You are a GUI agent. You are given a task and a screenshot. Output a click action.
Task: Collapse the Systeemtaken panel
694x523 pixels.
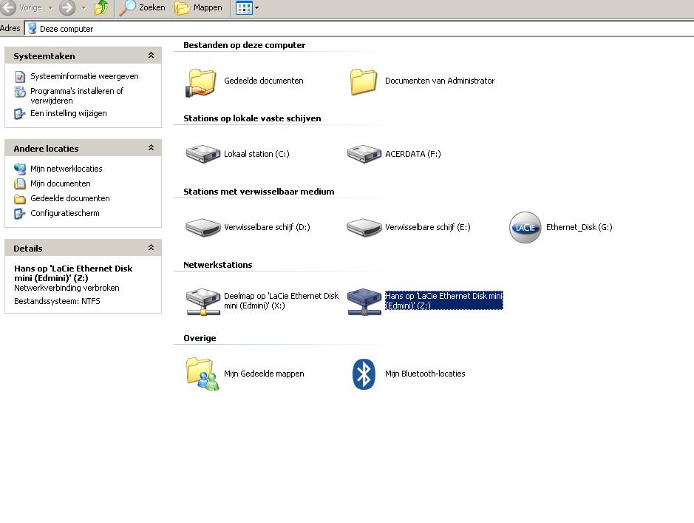point(151,55)
